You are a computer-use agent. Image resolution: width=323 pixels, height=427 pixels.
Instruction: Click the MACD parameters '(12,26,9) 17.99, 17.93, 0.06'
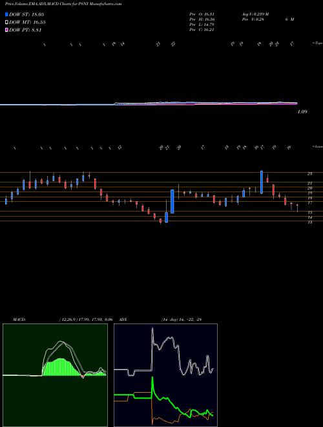click(x=86, y=320)
